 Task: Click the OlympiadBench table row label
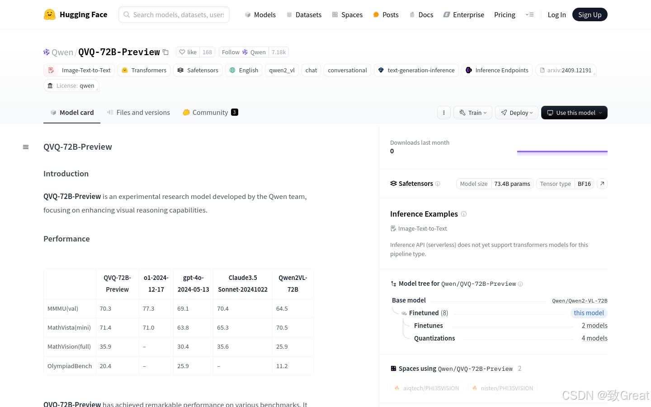pos(70,366)
